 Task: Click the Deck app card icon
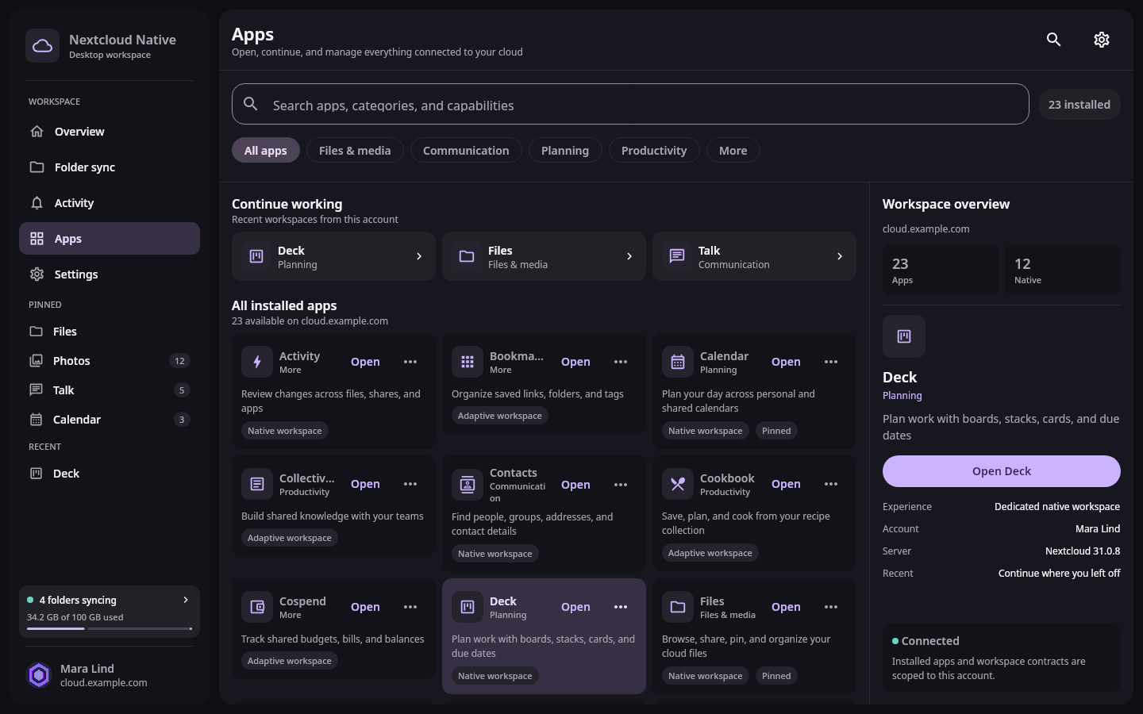tap(468, 607)
